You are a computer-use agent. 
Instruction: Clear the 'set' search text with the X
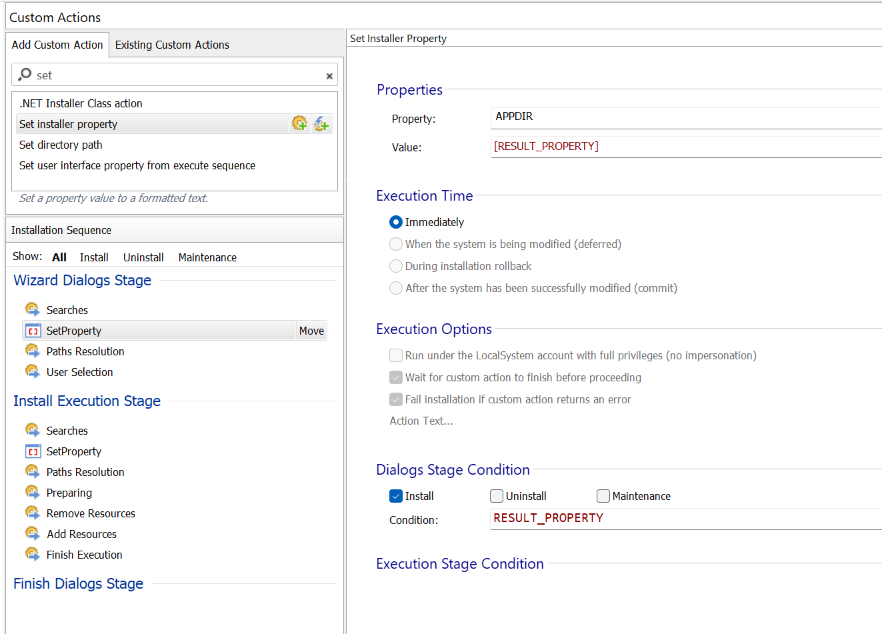329,76
